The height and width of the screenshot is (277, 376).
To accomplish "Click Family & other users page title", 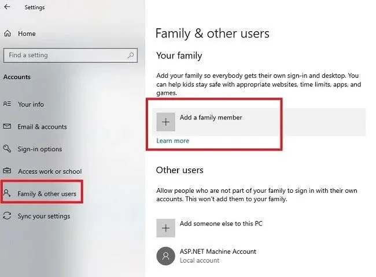I will (x=212, y=33).
